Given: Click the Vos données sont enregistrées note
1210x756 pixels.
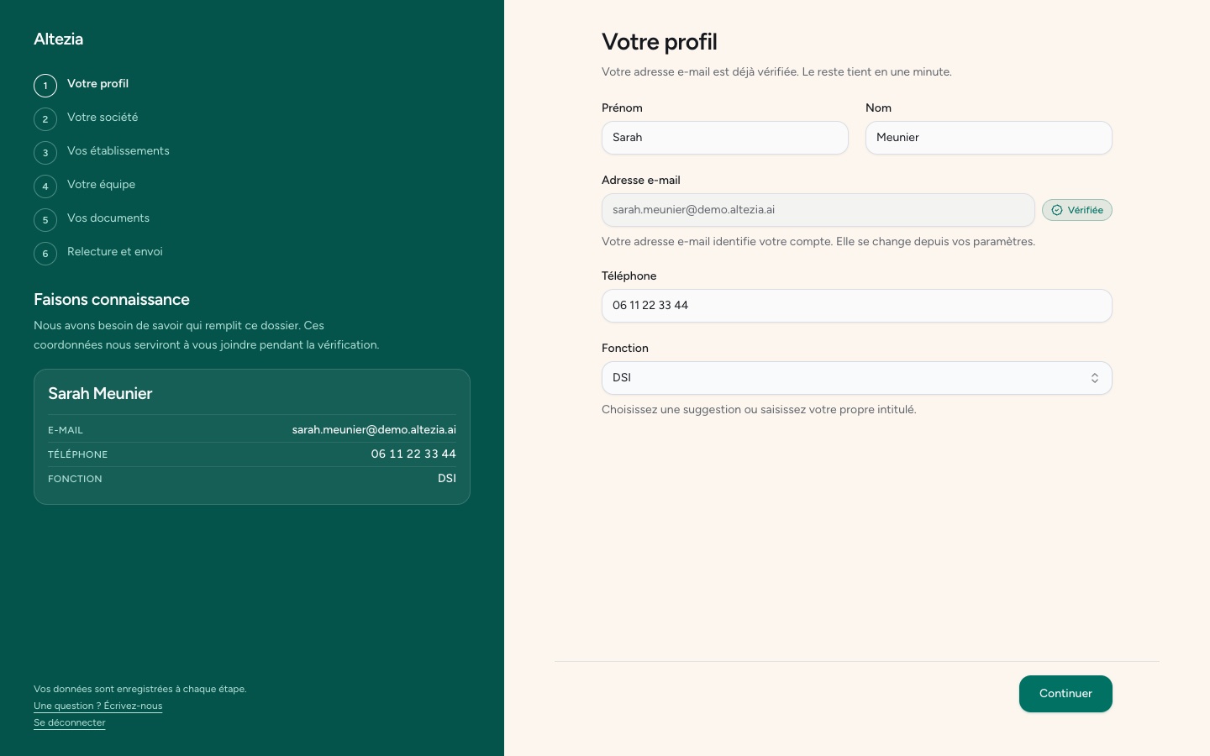Looking at the screenshot, I should pyautogui.click(x=139, y=689).
